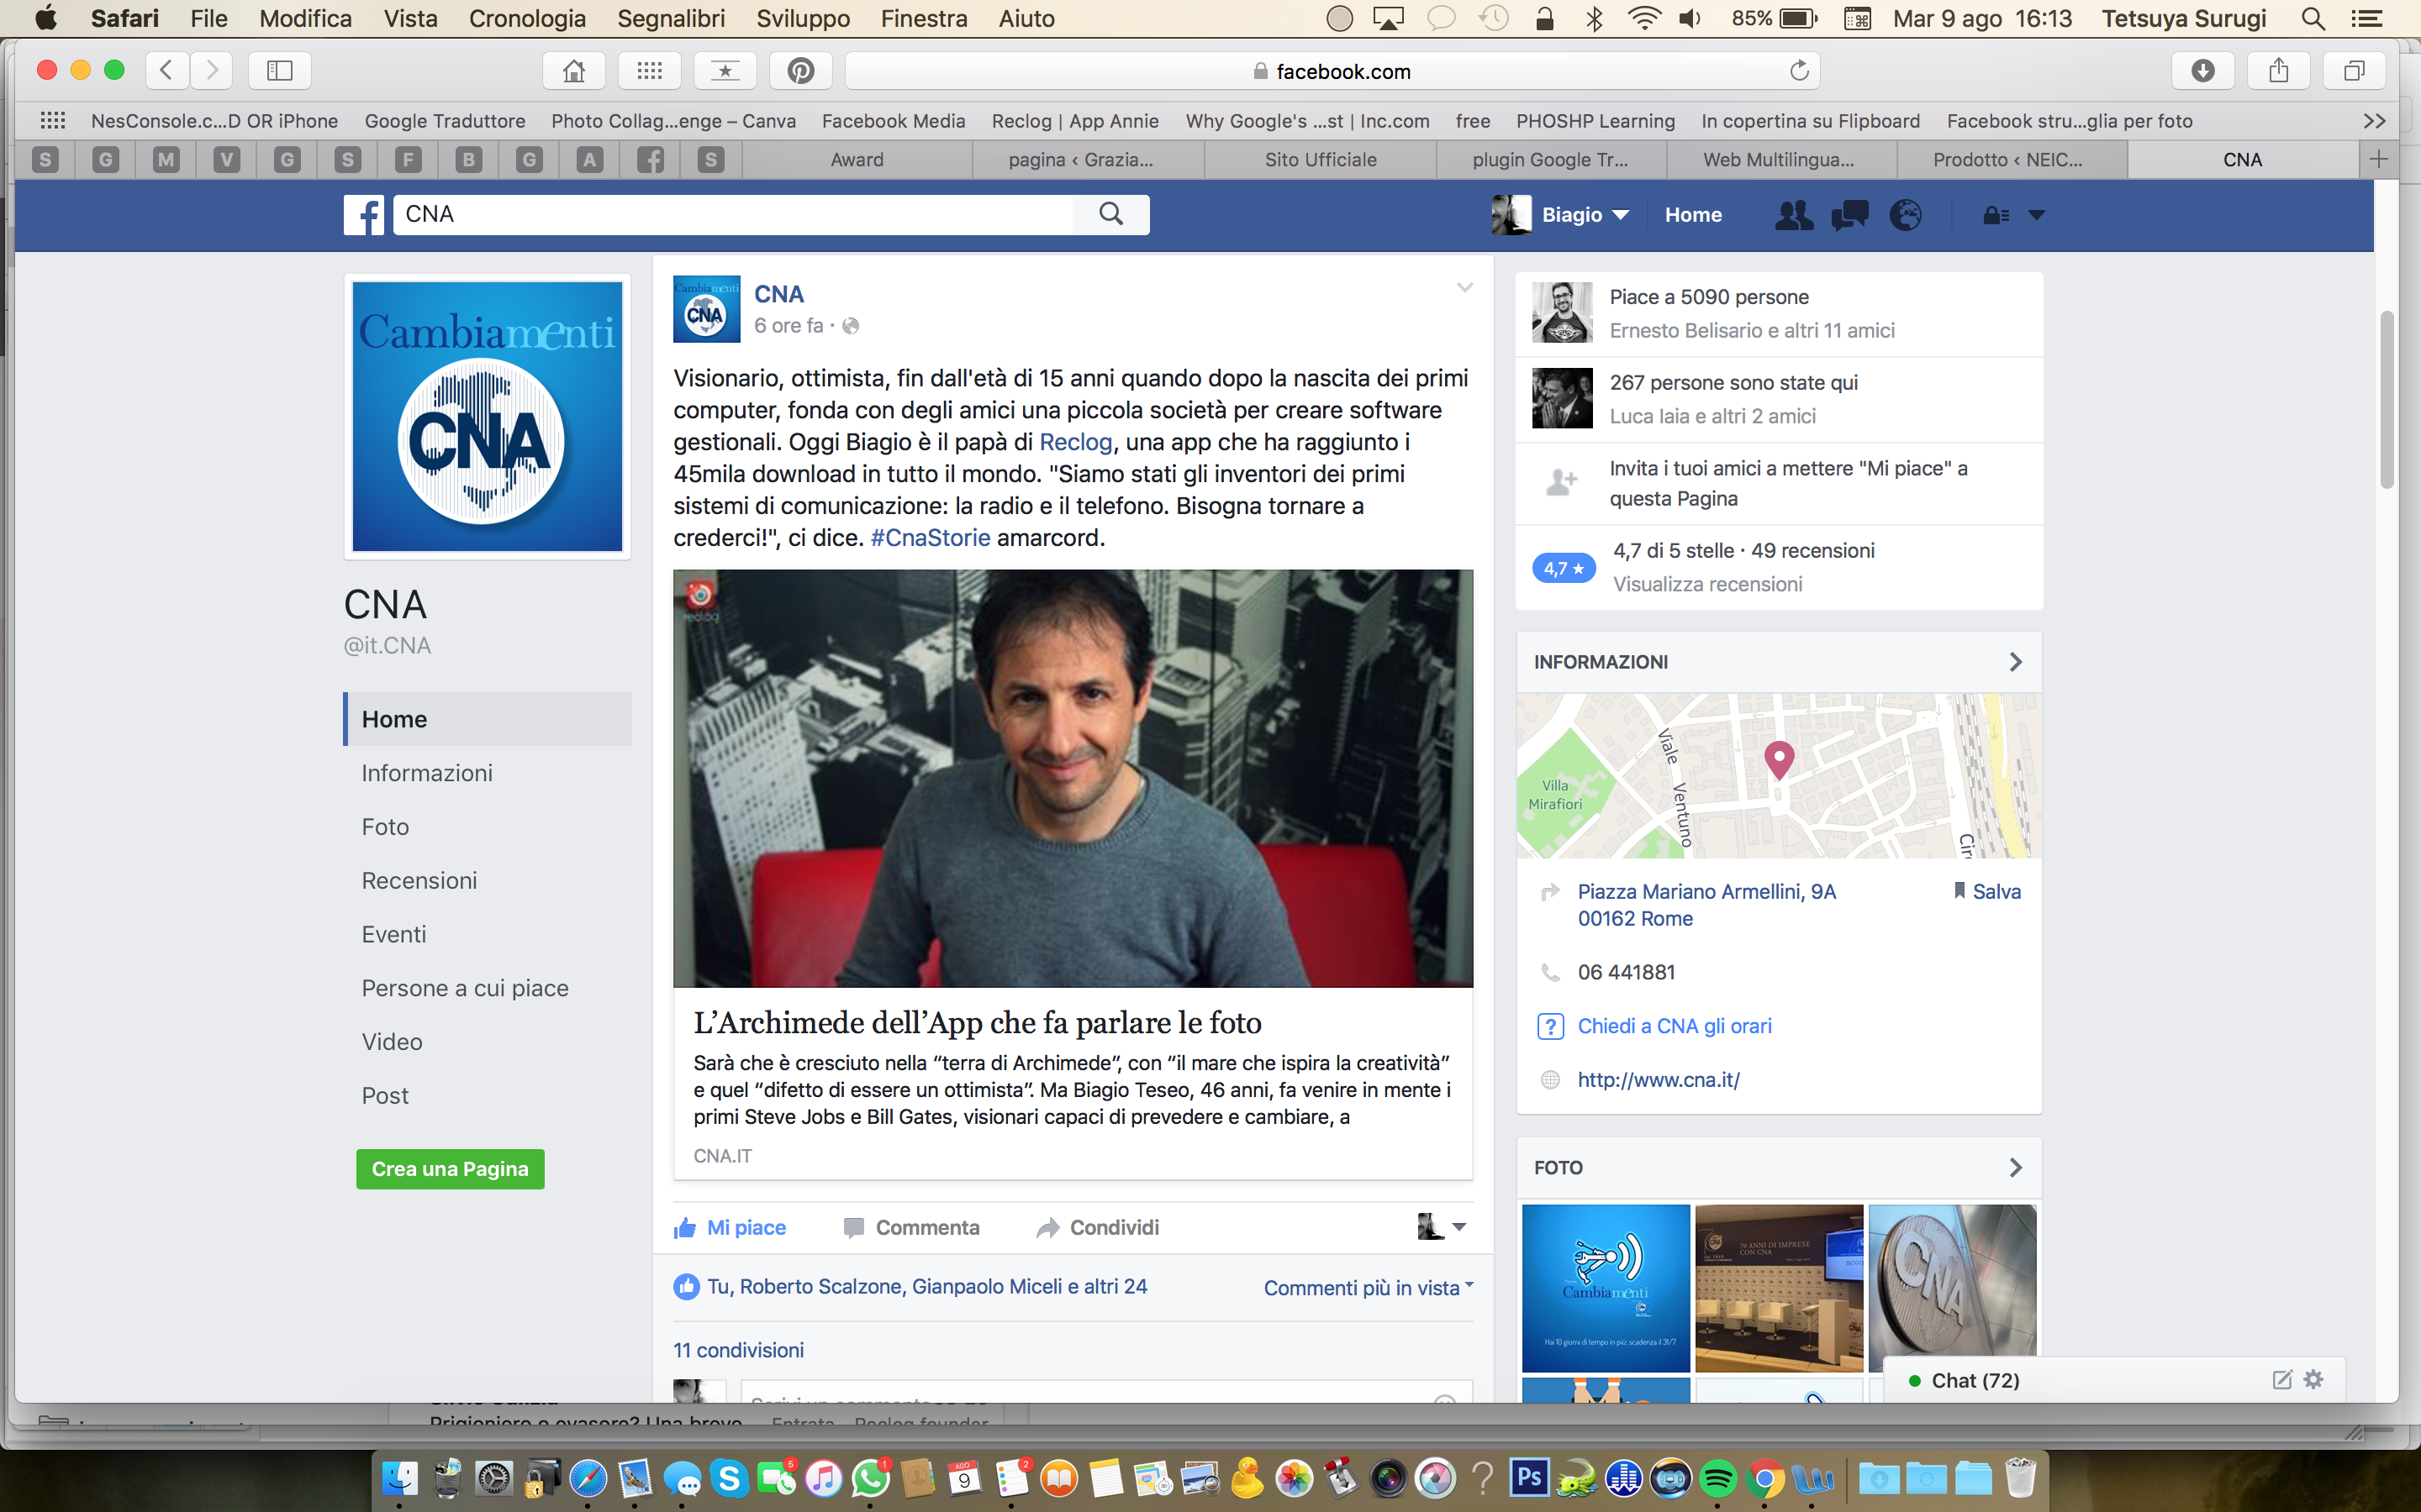Open http://www.cna.it/ website link
The height and width of the screenshot is (1512, 2421).
[1659, 1080]
